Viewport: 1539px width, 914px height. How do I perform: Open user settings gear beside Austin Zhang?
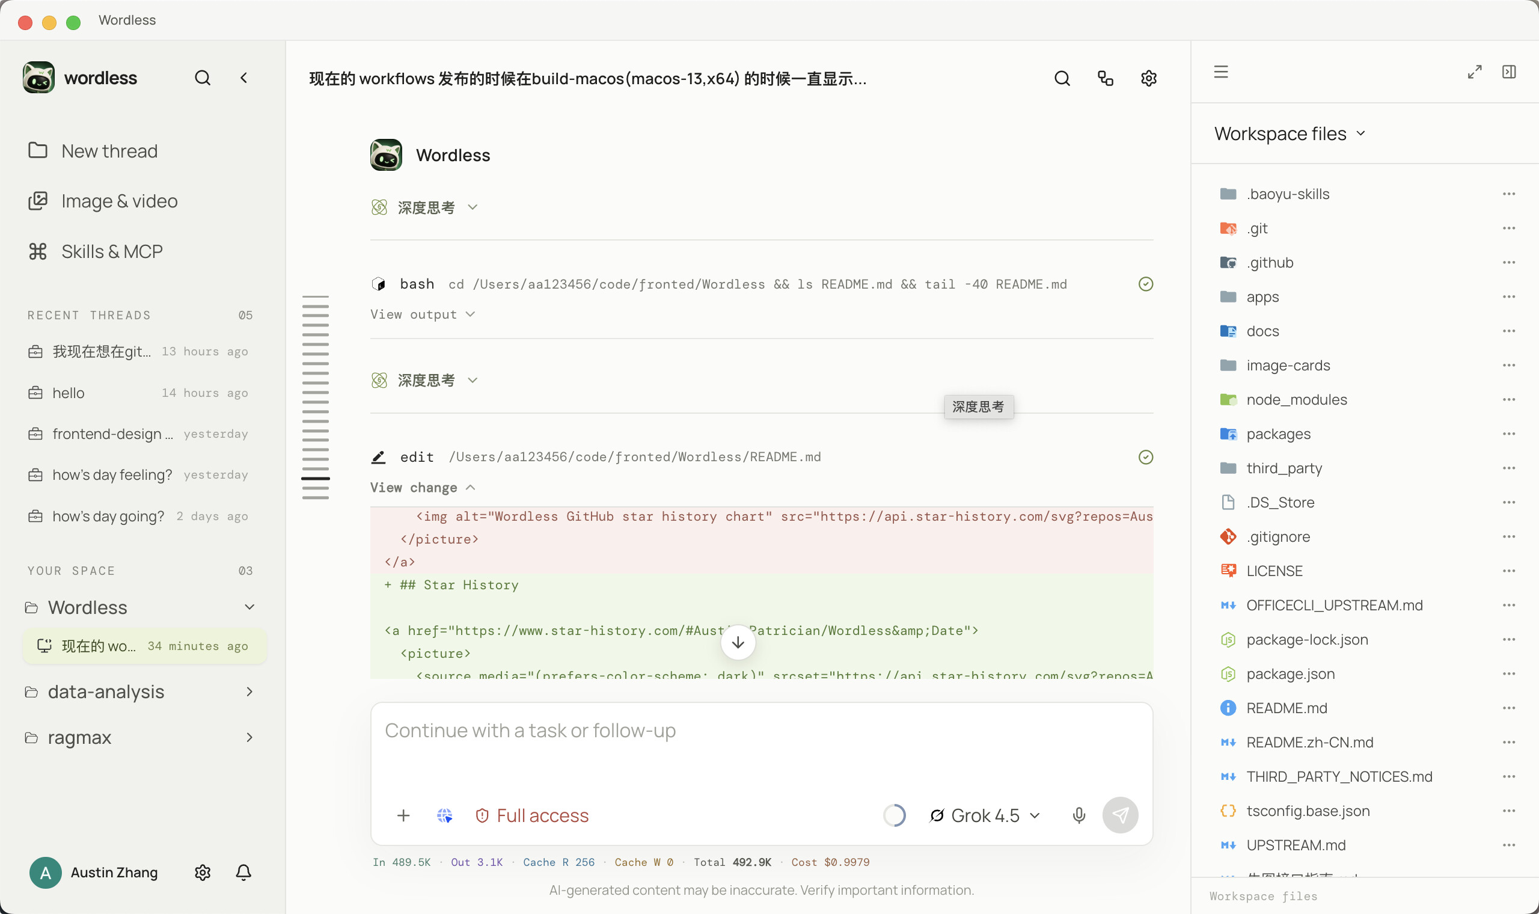coord(203,872)
